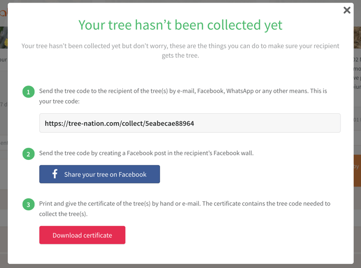
Task: Download the tree certificate
Action: coord(82,235)
